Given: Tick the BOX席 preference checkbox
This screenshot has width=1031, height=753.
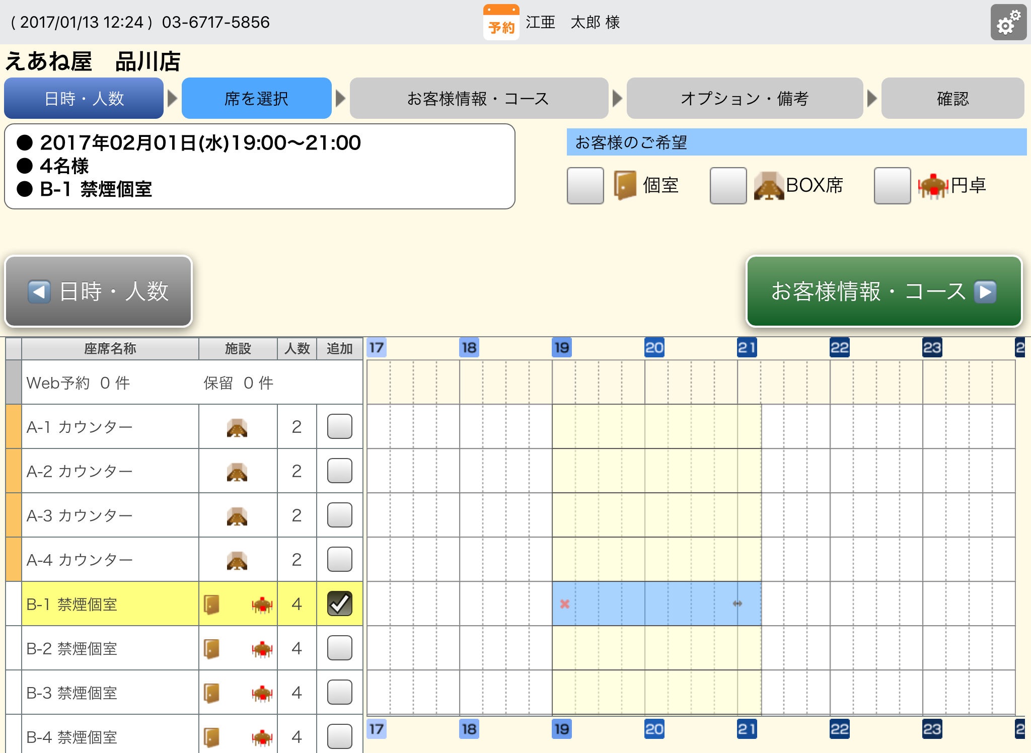Looking at the screenshot, I should [728, 186].
